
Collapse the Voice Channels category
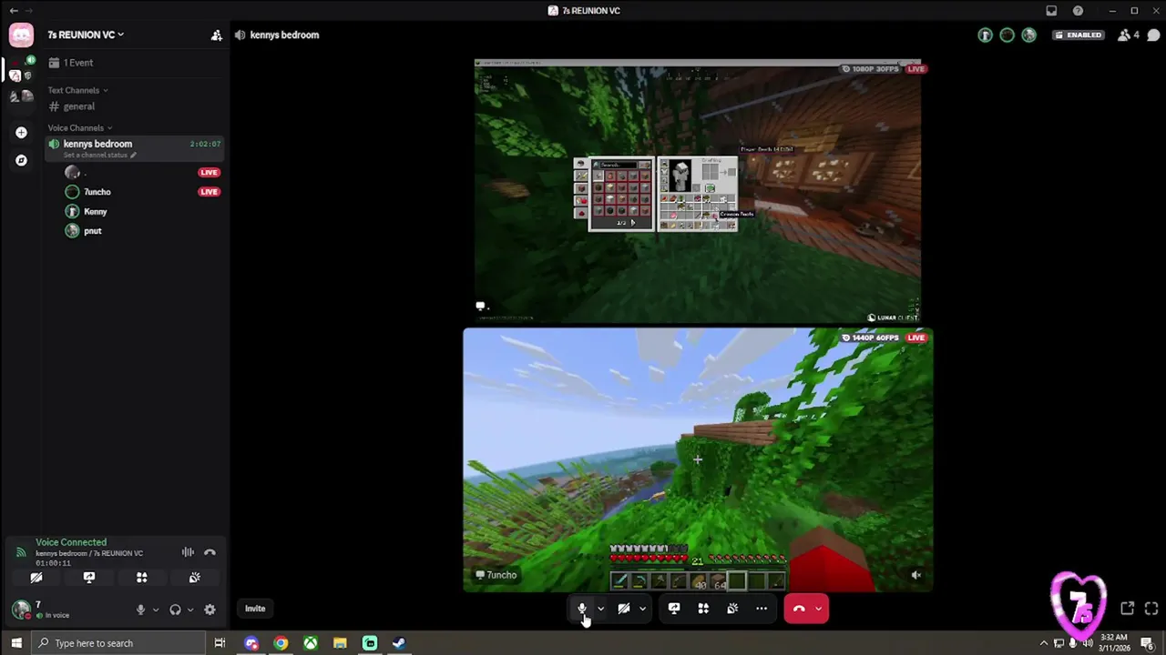click(80, 127)
